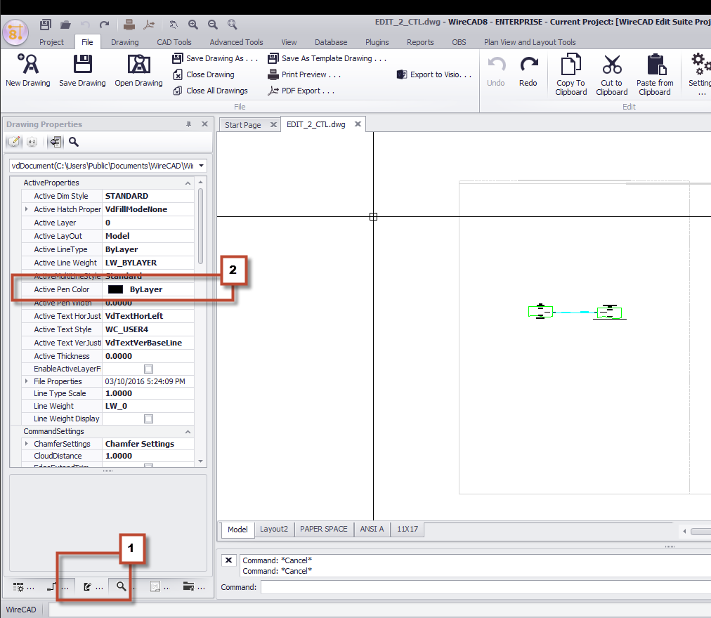
Task: Click the large Redo button in Edit group
Action: [x=528, y=72]
